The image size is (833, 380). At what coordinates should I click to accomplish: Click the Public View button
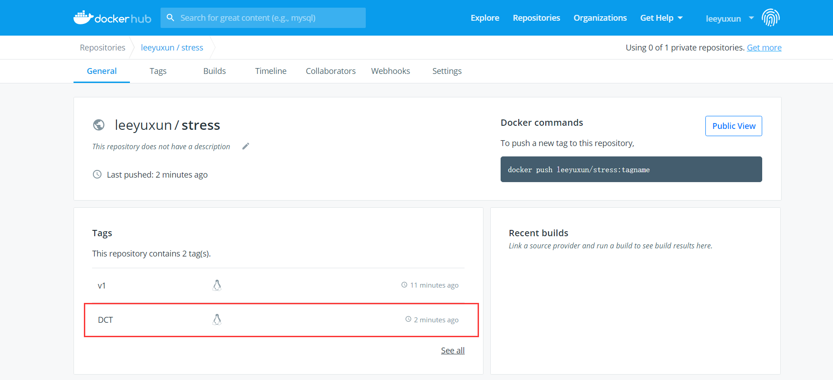point(734,126)
